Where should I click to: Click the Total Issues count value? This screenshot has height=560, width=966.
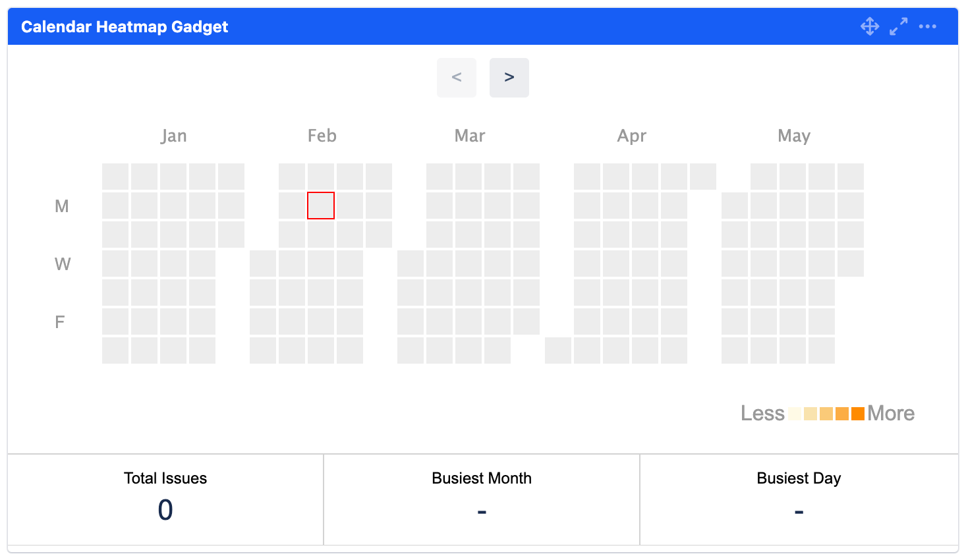tap(165, 510)
